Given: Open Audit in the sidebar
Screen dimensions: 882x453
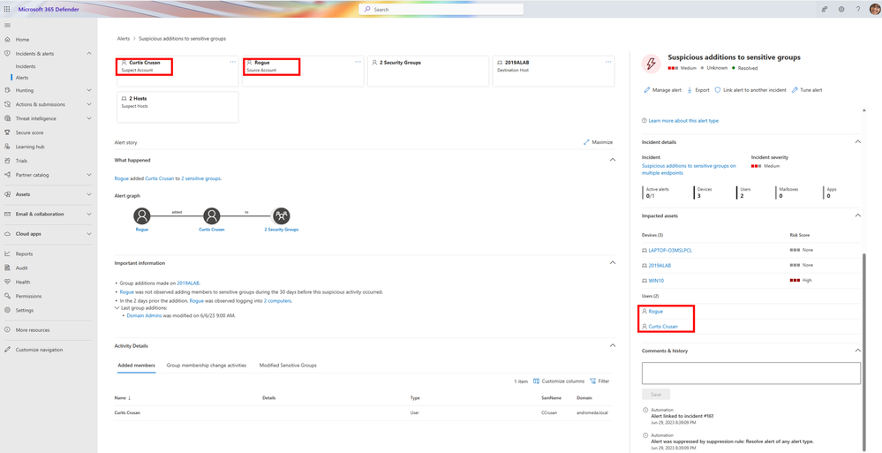Looking at the screenshot, I should 21,268.
